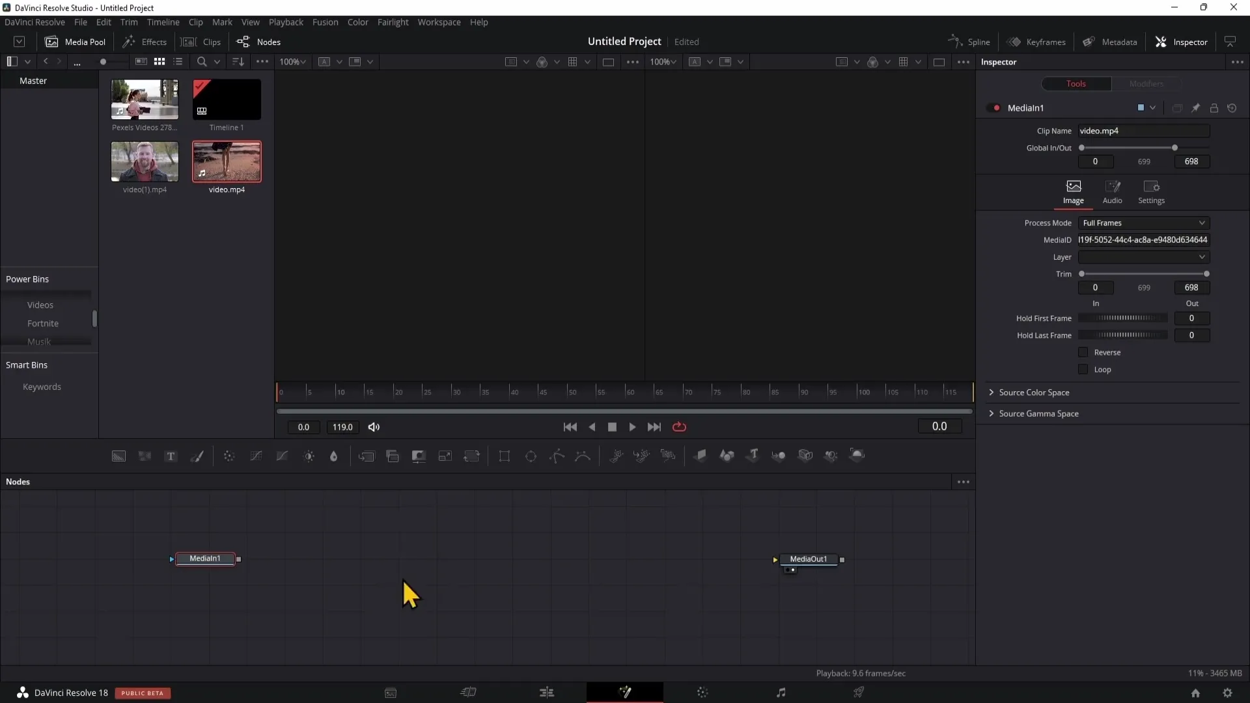Open the Playback menu
The width and height of the screenshot is (1250, 703).
(x=286, y=21)
